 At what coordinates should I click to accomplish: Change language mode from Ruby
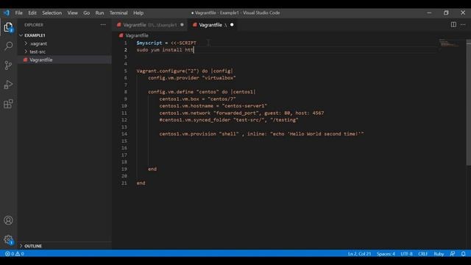click(x=439, y=254)
